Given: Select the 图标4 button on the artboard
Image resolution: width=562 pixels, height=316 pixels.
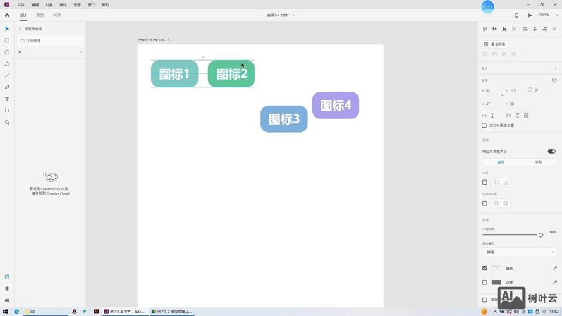Looking at the screenshot, I should tap(336, 105).
